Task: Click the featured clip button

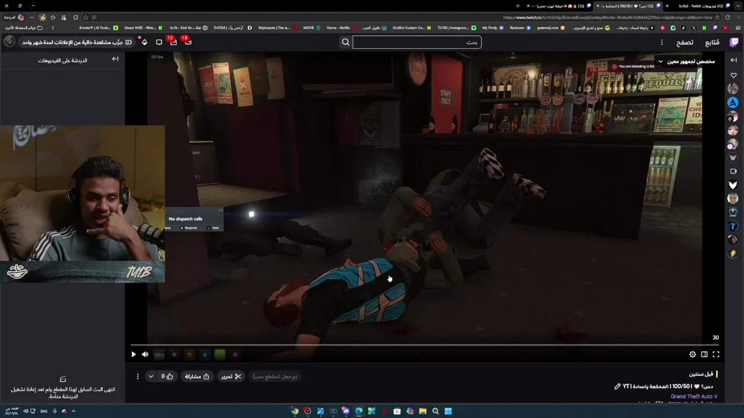Action: click(275, 376)
